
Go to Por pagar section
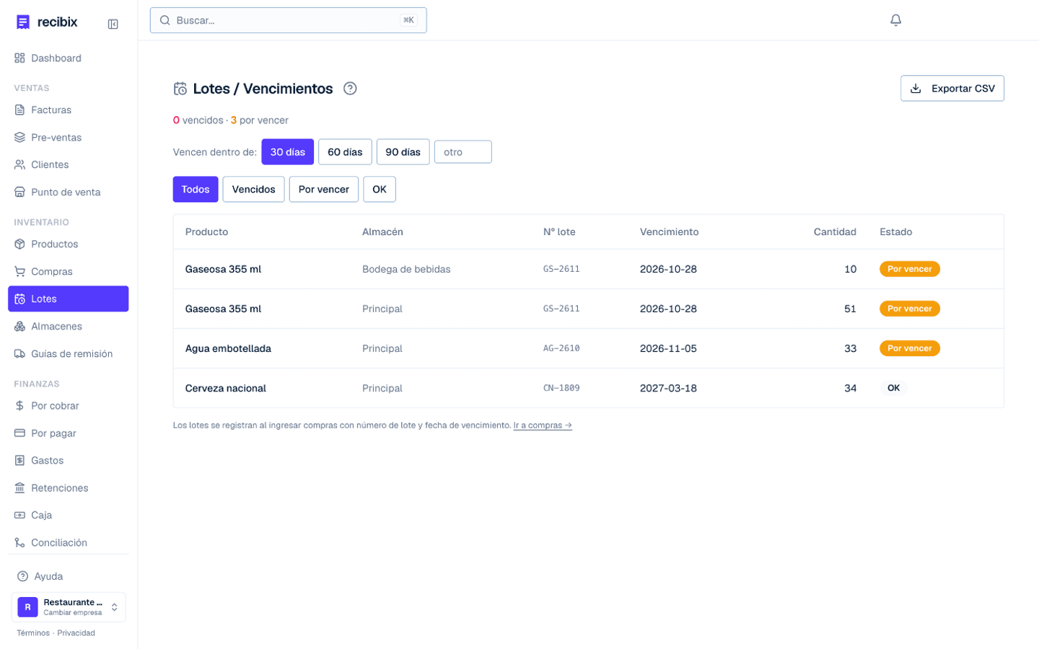[69, 433]
